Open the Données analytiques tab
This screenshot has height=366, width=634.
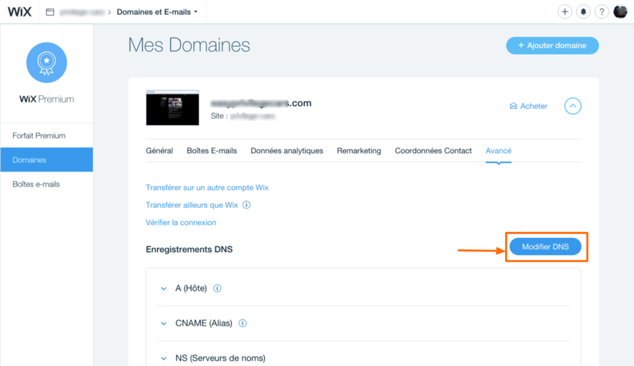point(287,150)
